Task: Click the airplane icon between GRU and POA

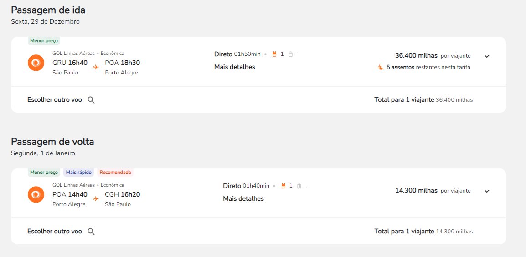Action: [x=96, y=67]
